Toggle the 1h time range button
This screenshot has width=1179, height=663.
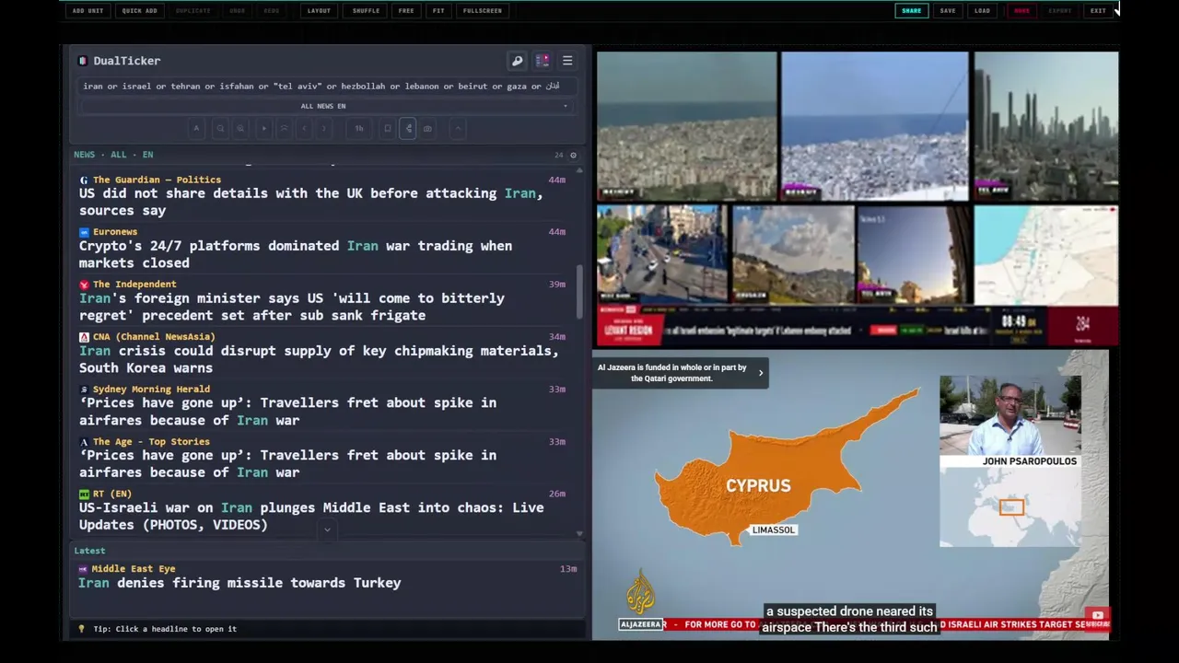[359, 129]
